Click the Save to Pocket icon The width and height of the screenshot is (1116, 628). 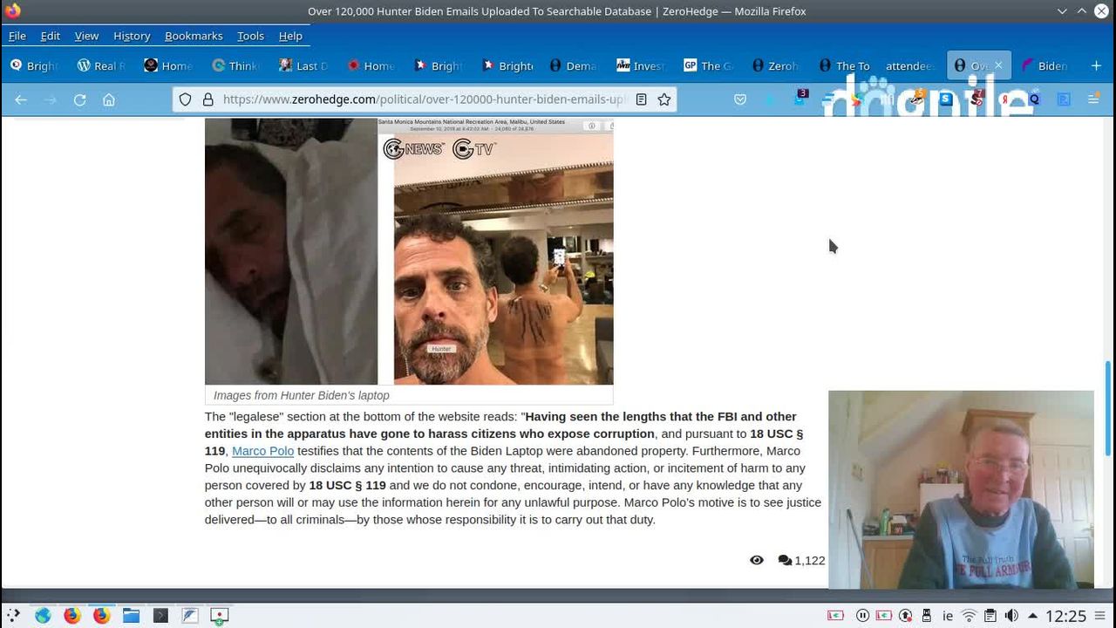point(740,99)
